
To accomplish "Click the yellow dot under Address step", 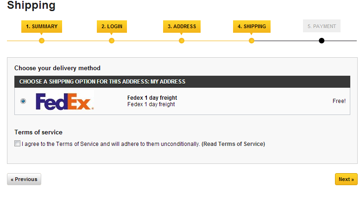I will [182, 41].
